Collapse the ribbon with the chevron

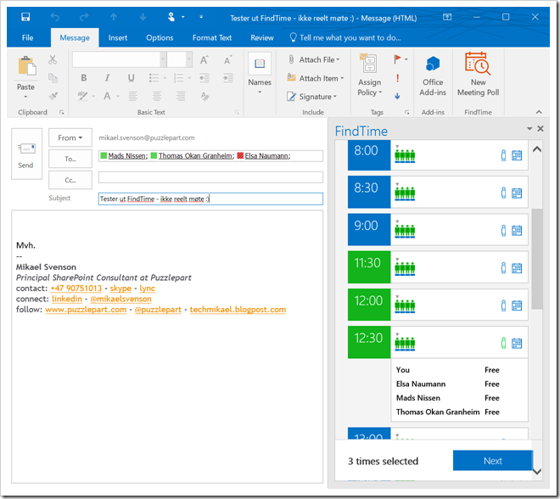coord(539,112)
